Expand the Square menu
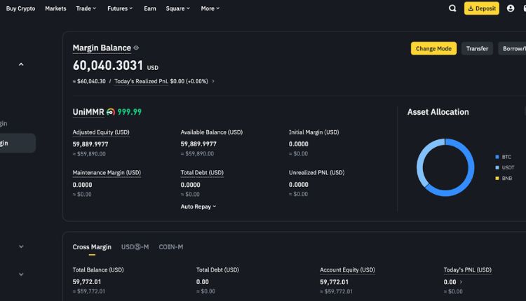The image size is (526, 301). 177,8
